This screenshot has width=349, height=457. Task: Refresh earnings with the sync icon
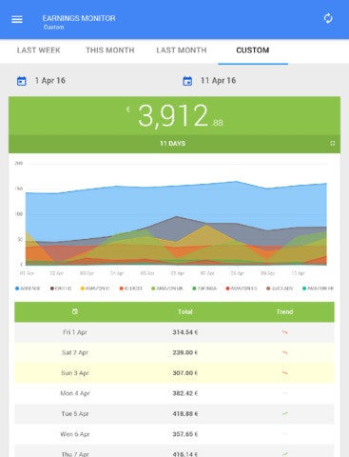pos(328,18)
